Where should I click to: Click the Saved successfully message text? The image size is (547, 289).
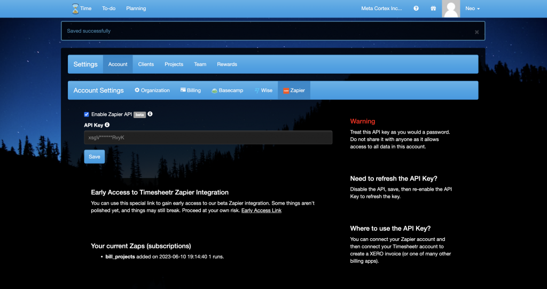click(89, 30)
